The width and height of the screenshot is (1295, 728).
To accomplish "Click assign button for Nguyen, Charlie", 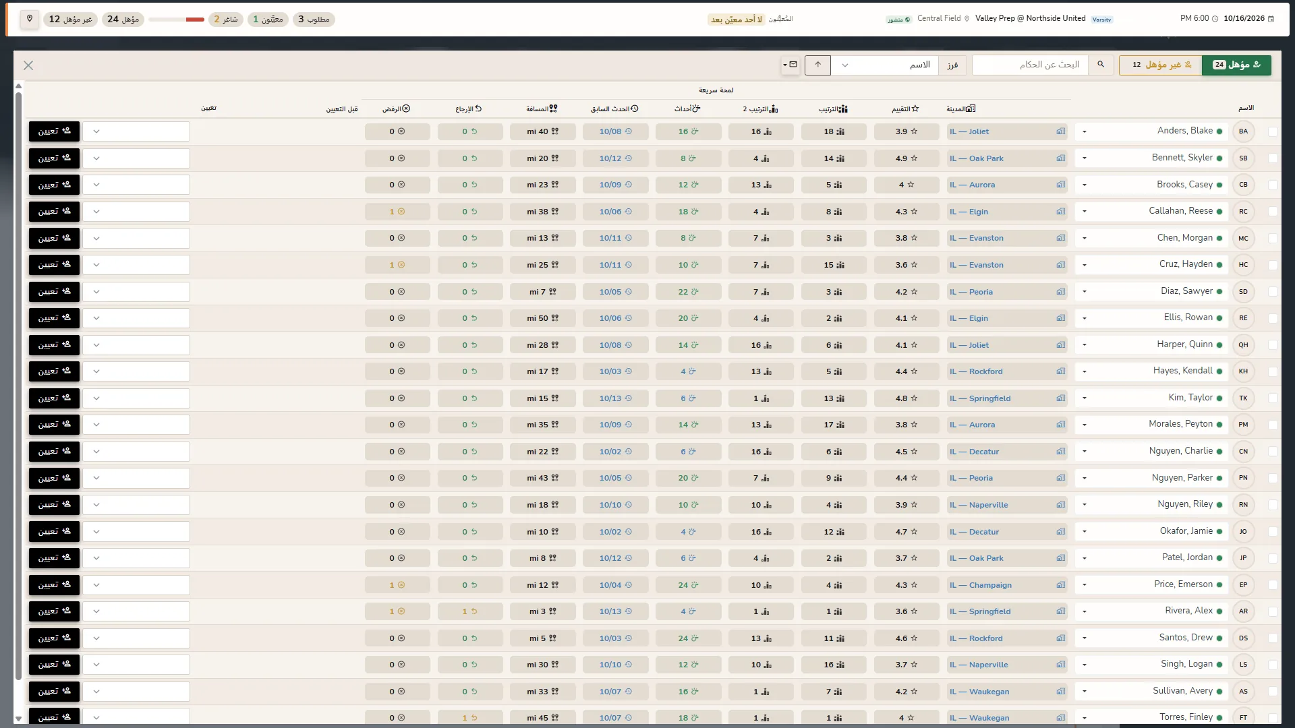I will pyautogui.click(x=54, y=452).
